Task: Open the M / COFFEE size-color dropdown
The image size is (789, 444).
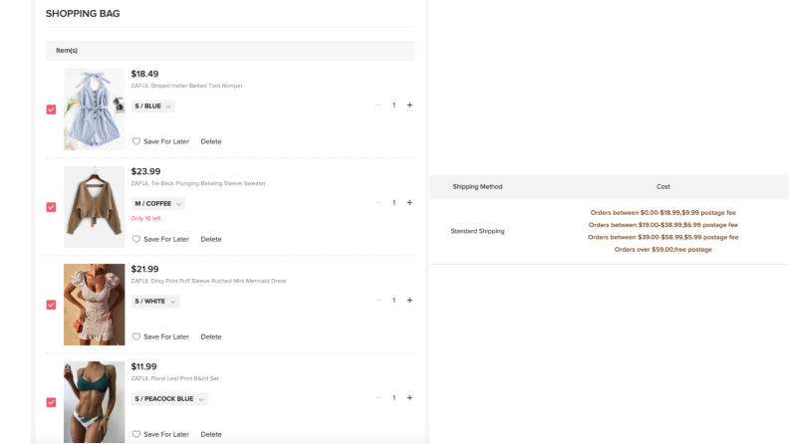Action: pyautogui.click(x=158, y=204)
